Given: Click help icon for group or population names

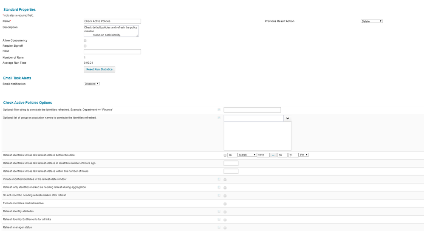Looking at the screenshot, I should coord(219,118).
